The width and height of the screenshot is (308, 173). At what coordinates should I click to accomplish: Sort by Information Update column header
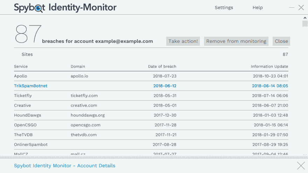[269, 66]
